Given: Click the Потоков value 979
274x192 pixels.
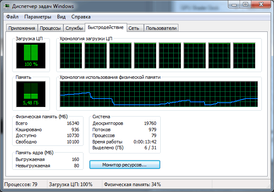Looking at the screenshot, I should pos(153,130).
